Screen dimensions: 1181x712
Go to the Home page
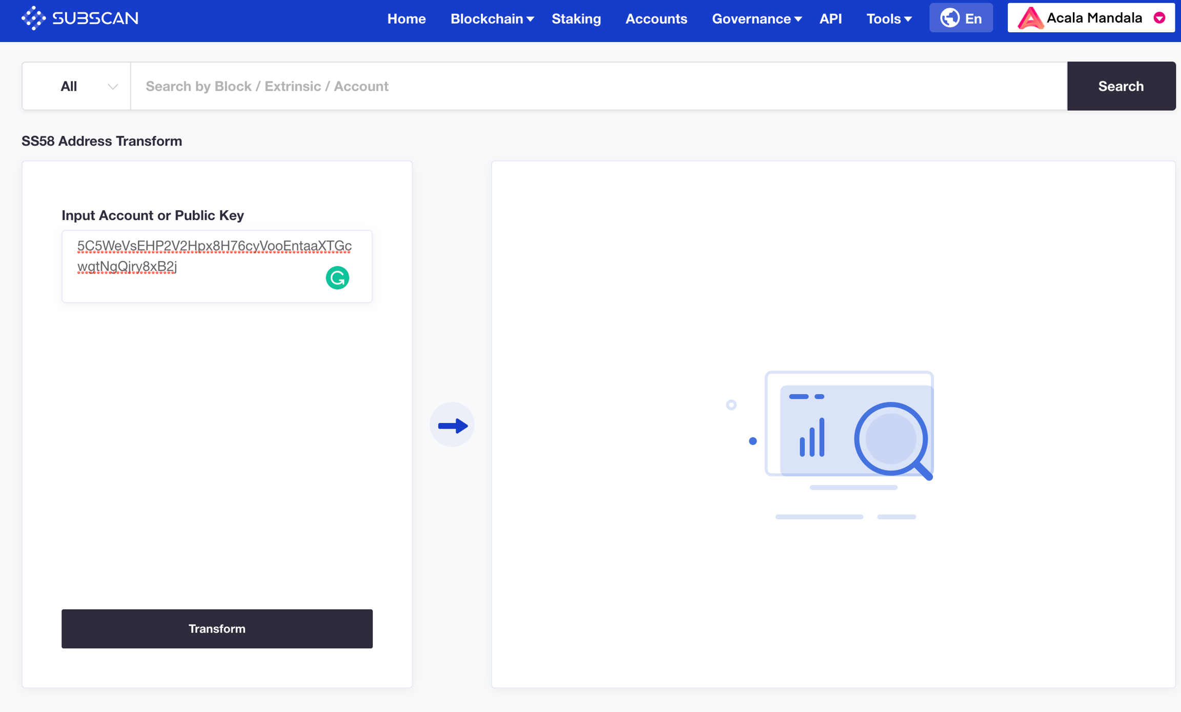point(406,19)
